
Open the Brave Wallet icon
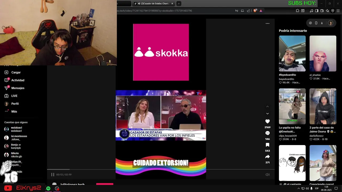pos(322,11)
